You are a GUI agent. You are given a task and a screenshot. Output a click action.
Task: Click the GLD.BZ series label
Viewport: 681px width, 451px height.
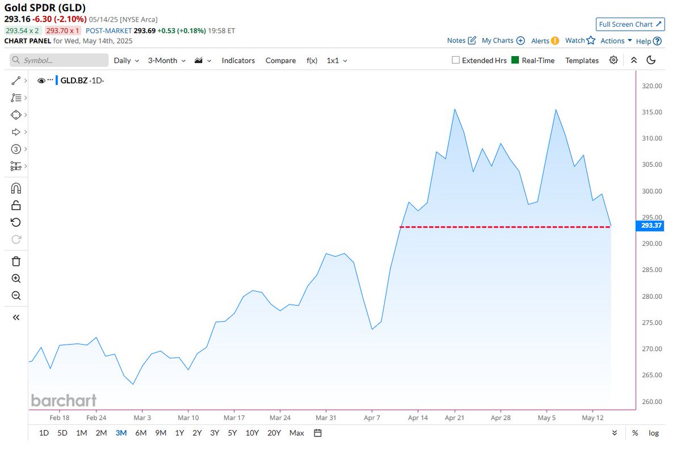coord(74,81)
